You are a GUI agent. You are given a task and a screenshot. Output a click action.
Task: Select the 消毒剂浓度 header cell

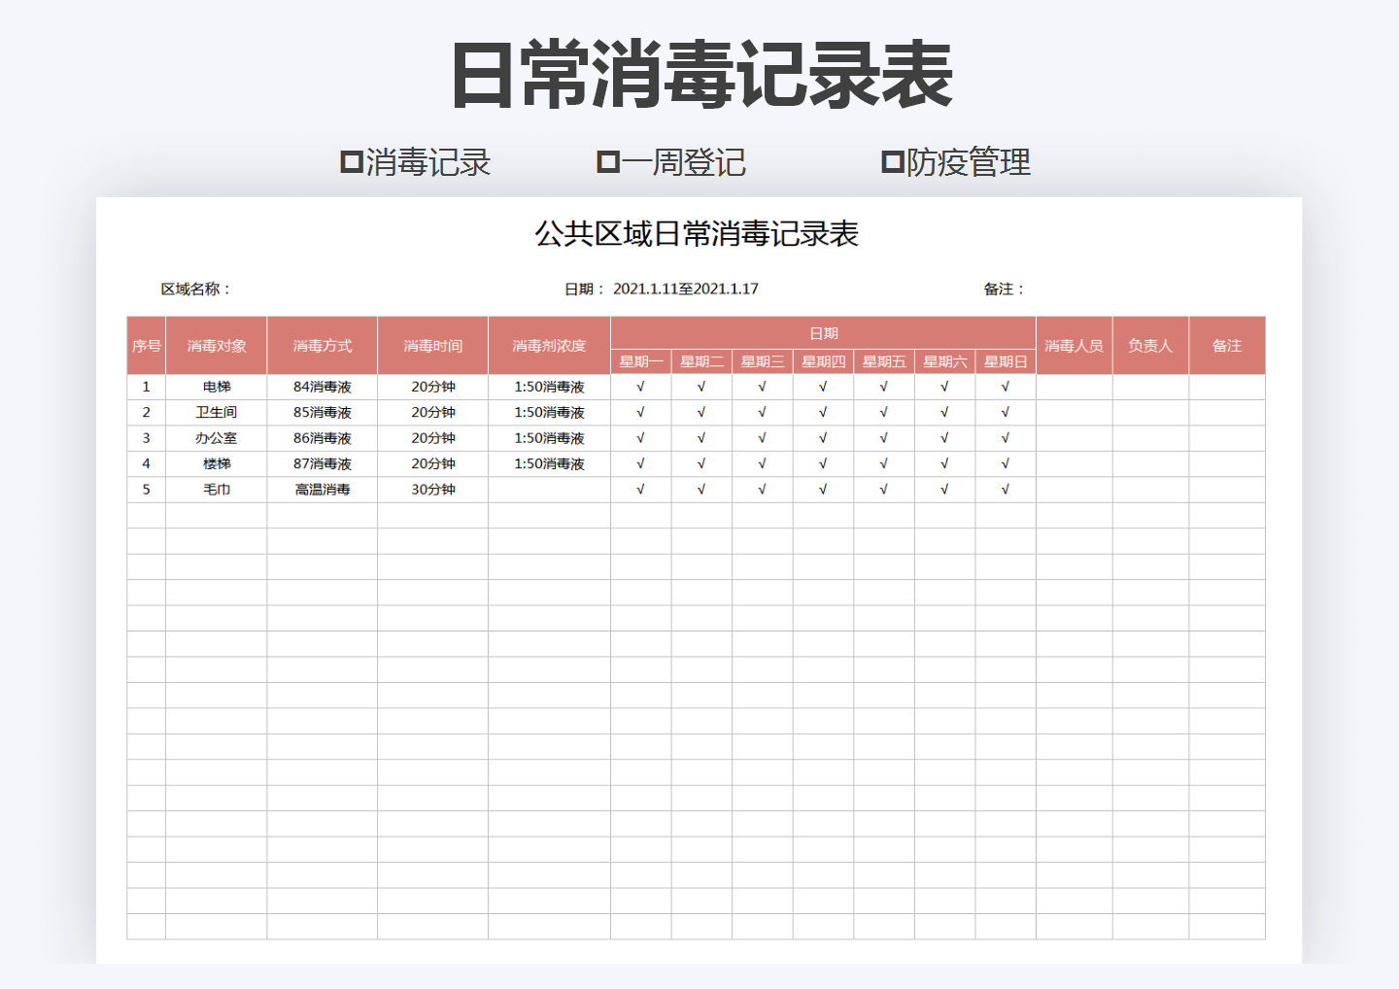(x=548, y=344)
